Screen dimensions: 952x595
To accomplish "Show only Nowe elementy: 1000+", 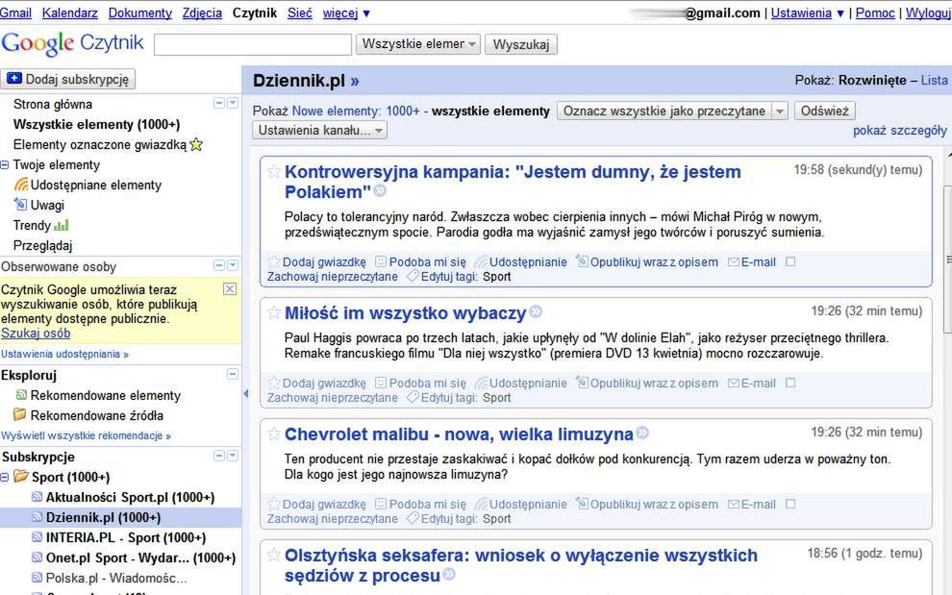I will coord(356,112).
